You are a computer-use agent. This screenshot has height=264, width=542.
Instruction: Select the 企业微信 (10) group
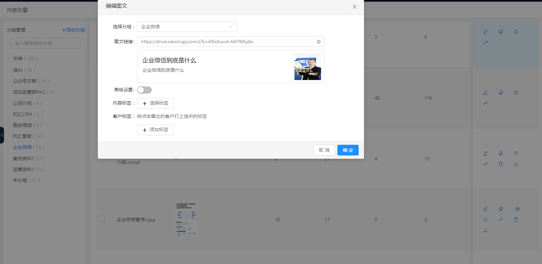pos(29,147)
